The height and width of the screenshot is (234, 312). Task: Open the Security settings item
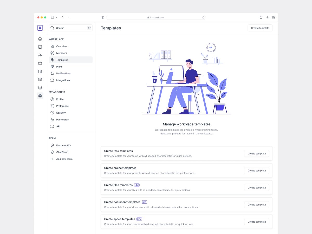pos(71,113)
